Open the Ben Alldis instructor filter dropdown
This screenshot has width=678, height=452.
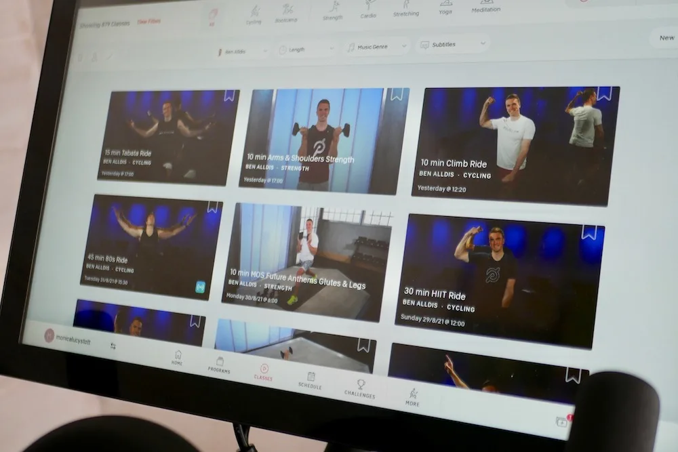[x=242, y=52]
